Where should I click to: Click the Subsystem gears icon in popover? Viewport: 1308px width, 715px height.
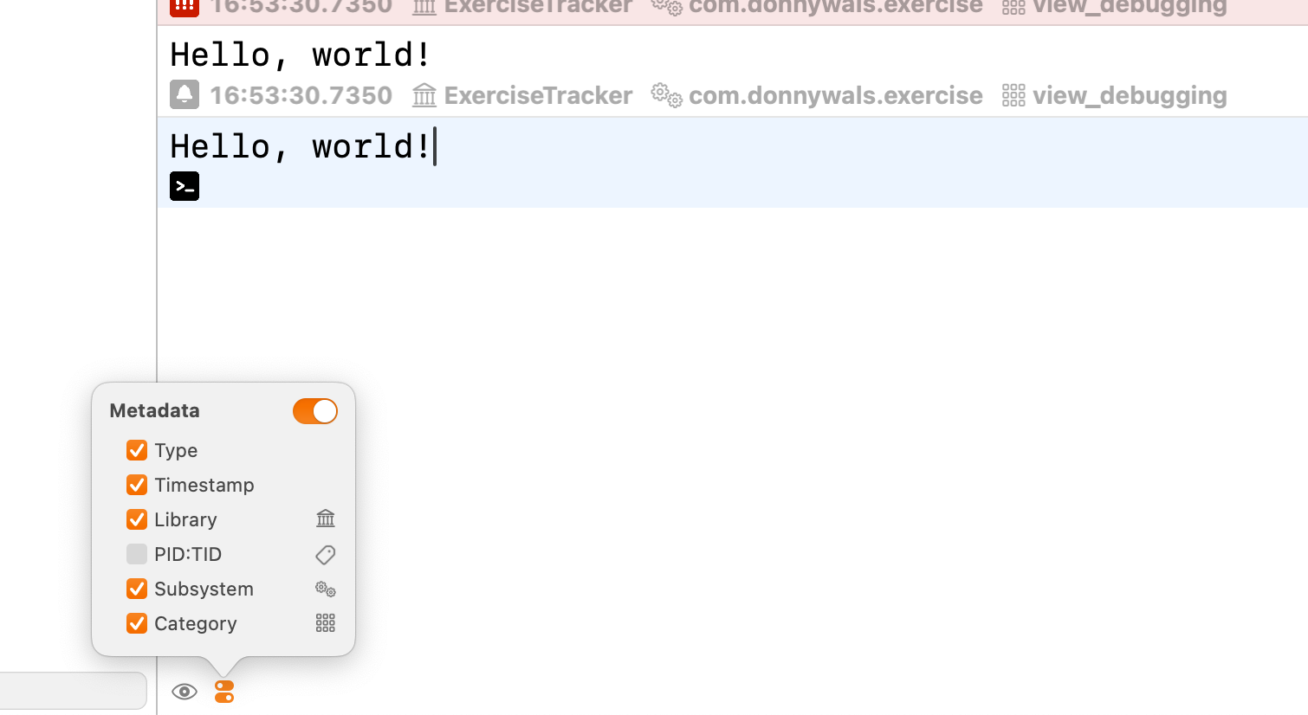pyautogui.click(x=326, y=589)
